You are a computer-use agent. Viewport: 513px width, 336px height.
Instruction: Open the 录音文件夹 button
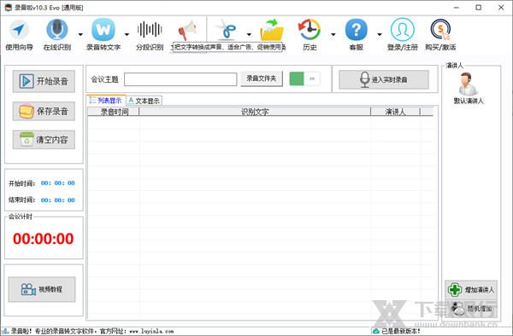pos(262,78)
